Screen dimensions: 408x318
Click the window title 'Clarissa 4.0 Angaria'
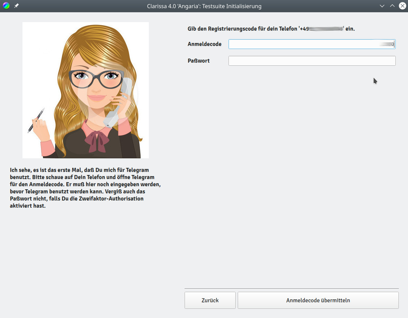[x=204, y=6]
